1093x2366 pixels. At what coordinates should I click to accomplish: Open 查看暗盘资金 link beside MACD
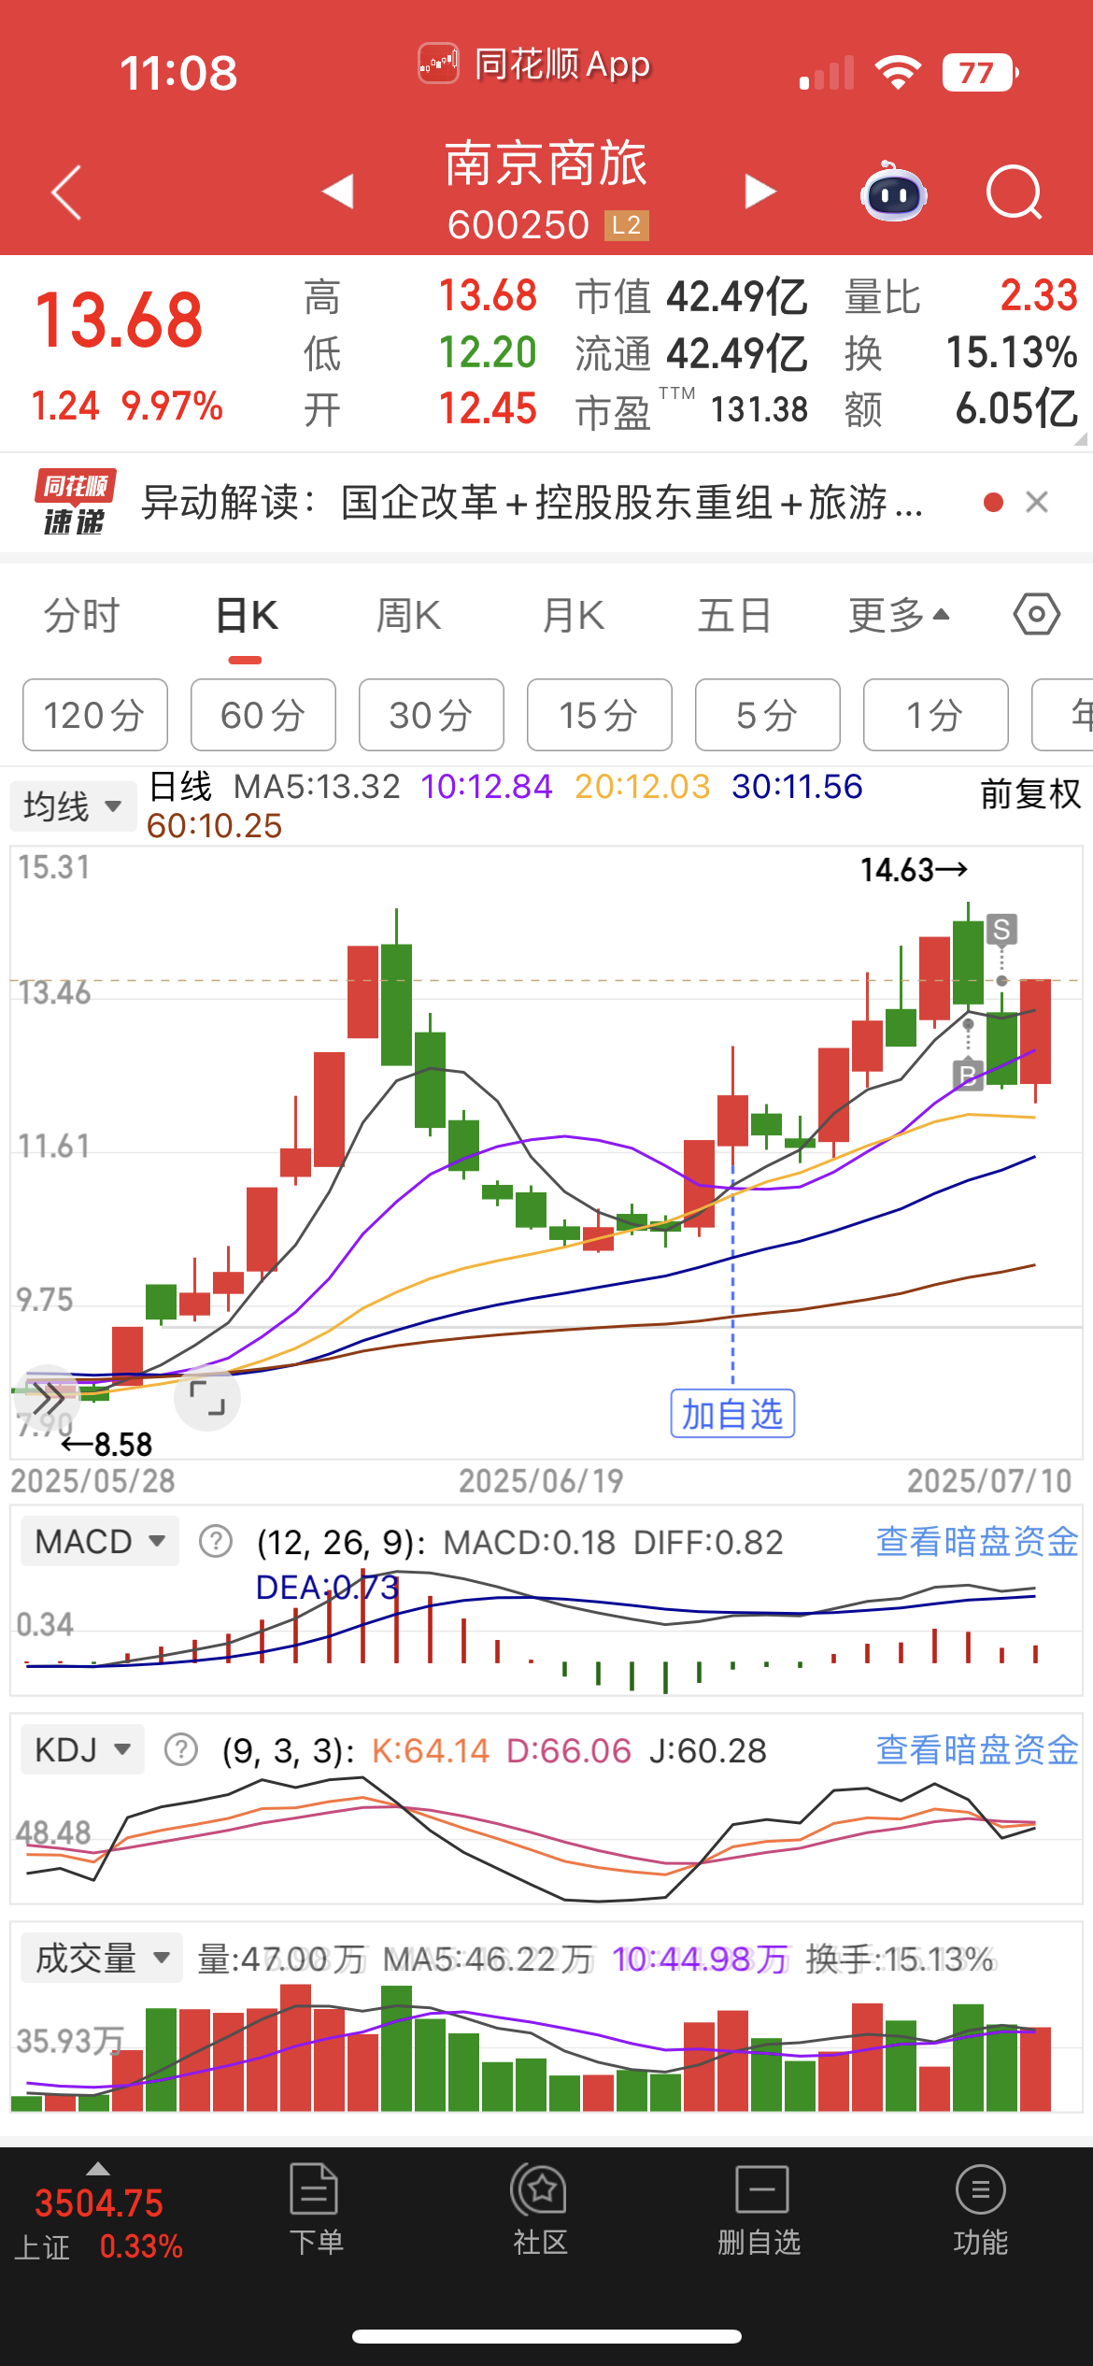977,1541
